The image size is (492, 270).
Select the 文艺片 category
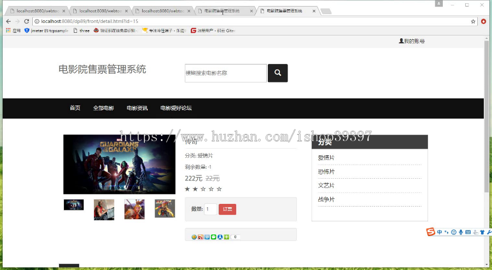[x=326, y=185]
